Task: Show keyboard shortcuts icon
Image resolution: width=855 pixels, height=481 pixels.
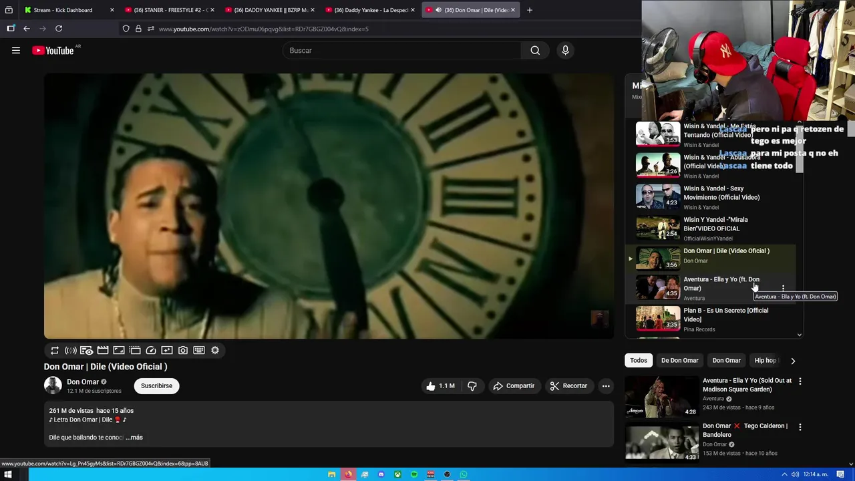Action: (x=199, y=350)
